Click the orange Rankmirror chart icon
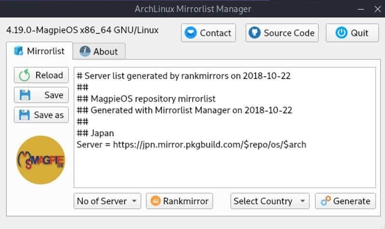 (x=155, y=201)
